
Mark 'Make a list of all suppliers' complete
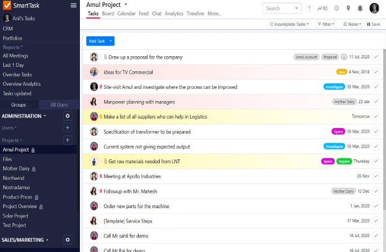click(376, 116)
